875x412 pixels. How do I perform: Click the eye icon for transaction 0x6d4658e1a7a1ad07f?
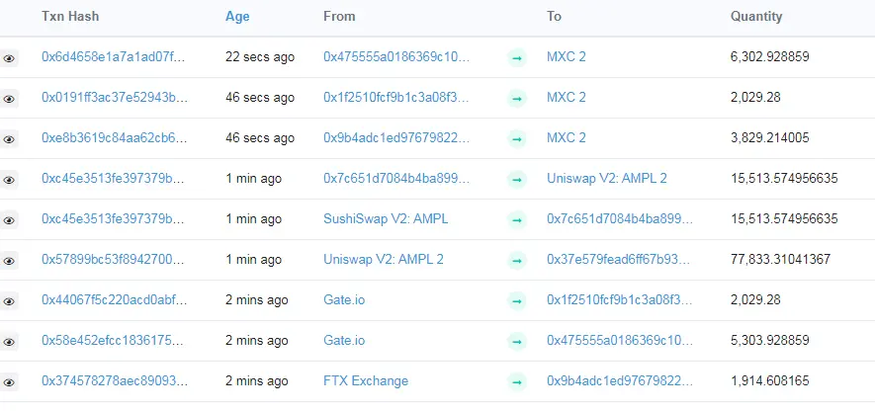tap(8, 58)
